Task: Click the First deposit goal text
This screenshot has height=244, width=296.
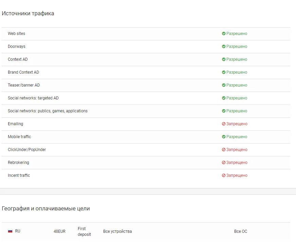Action: [84, 231]
